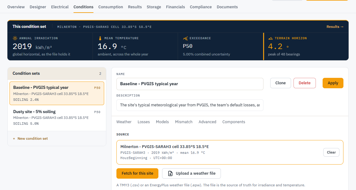
Task: Follow the Results arrow link in banner
Action: [335, 27]
